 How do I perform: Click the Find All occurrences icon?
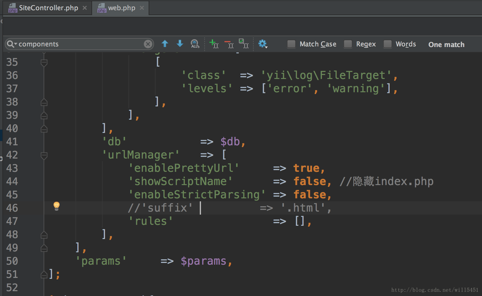tap(195, 44)
